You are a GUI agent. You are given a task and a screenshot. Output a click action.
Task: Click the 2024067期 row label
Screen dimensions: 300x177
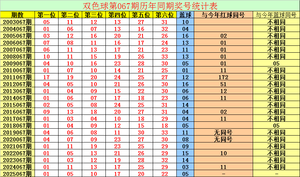click(x=17, y=167)
